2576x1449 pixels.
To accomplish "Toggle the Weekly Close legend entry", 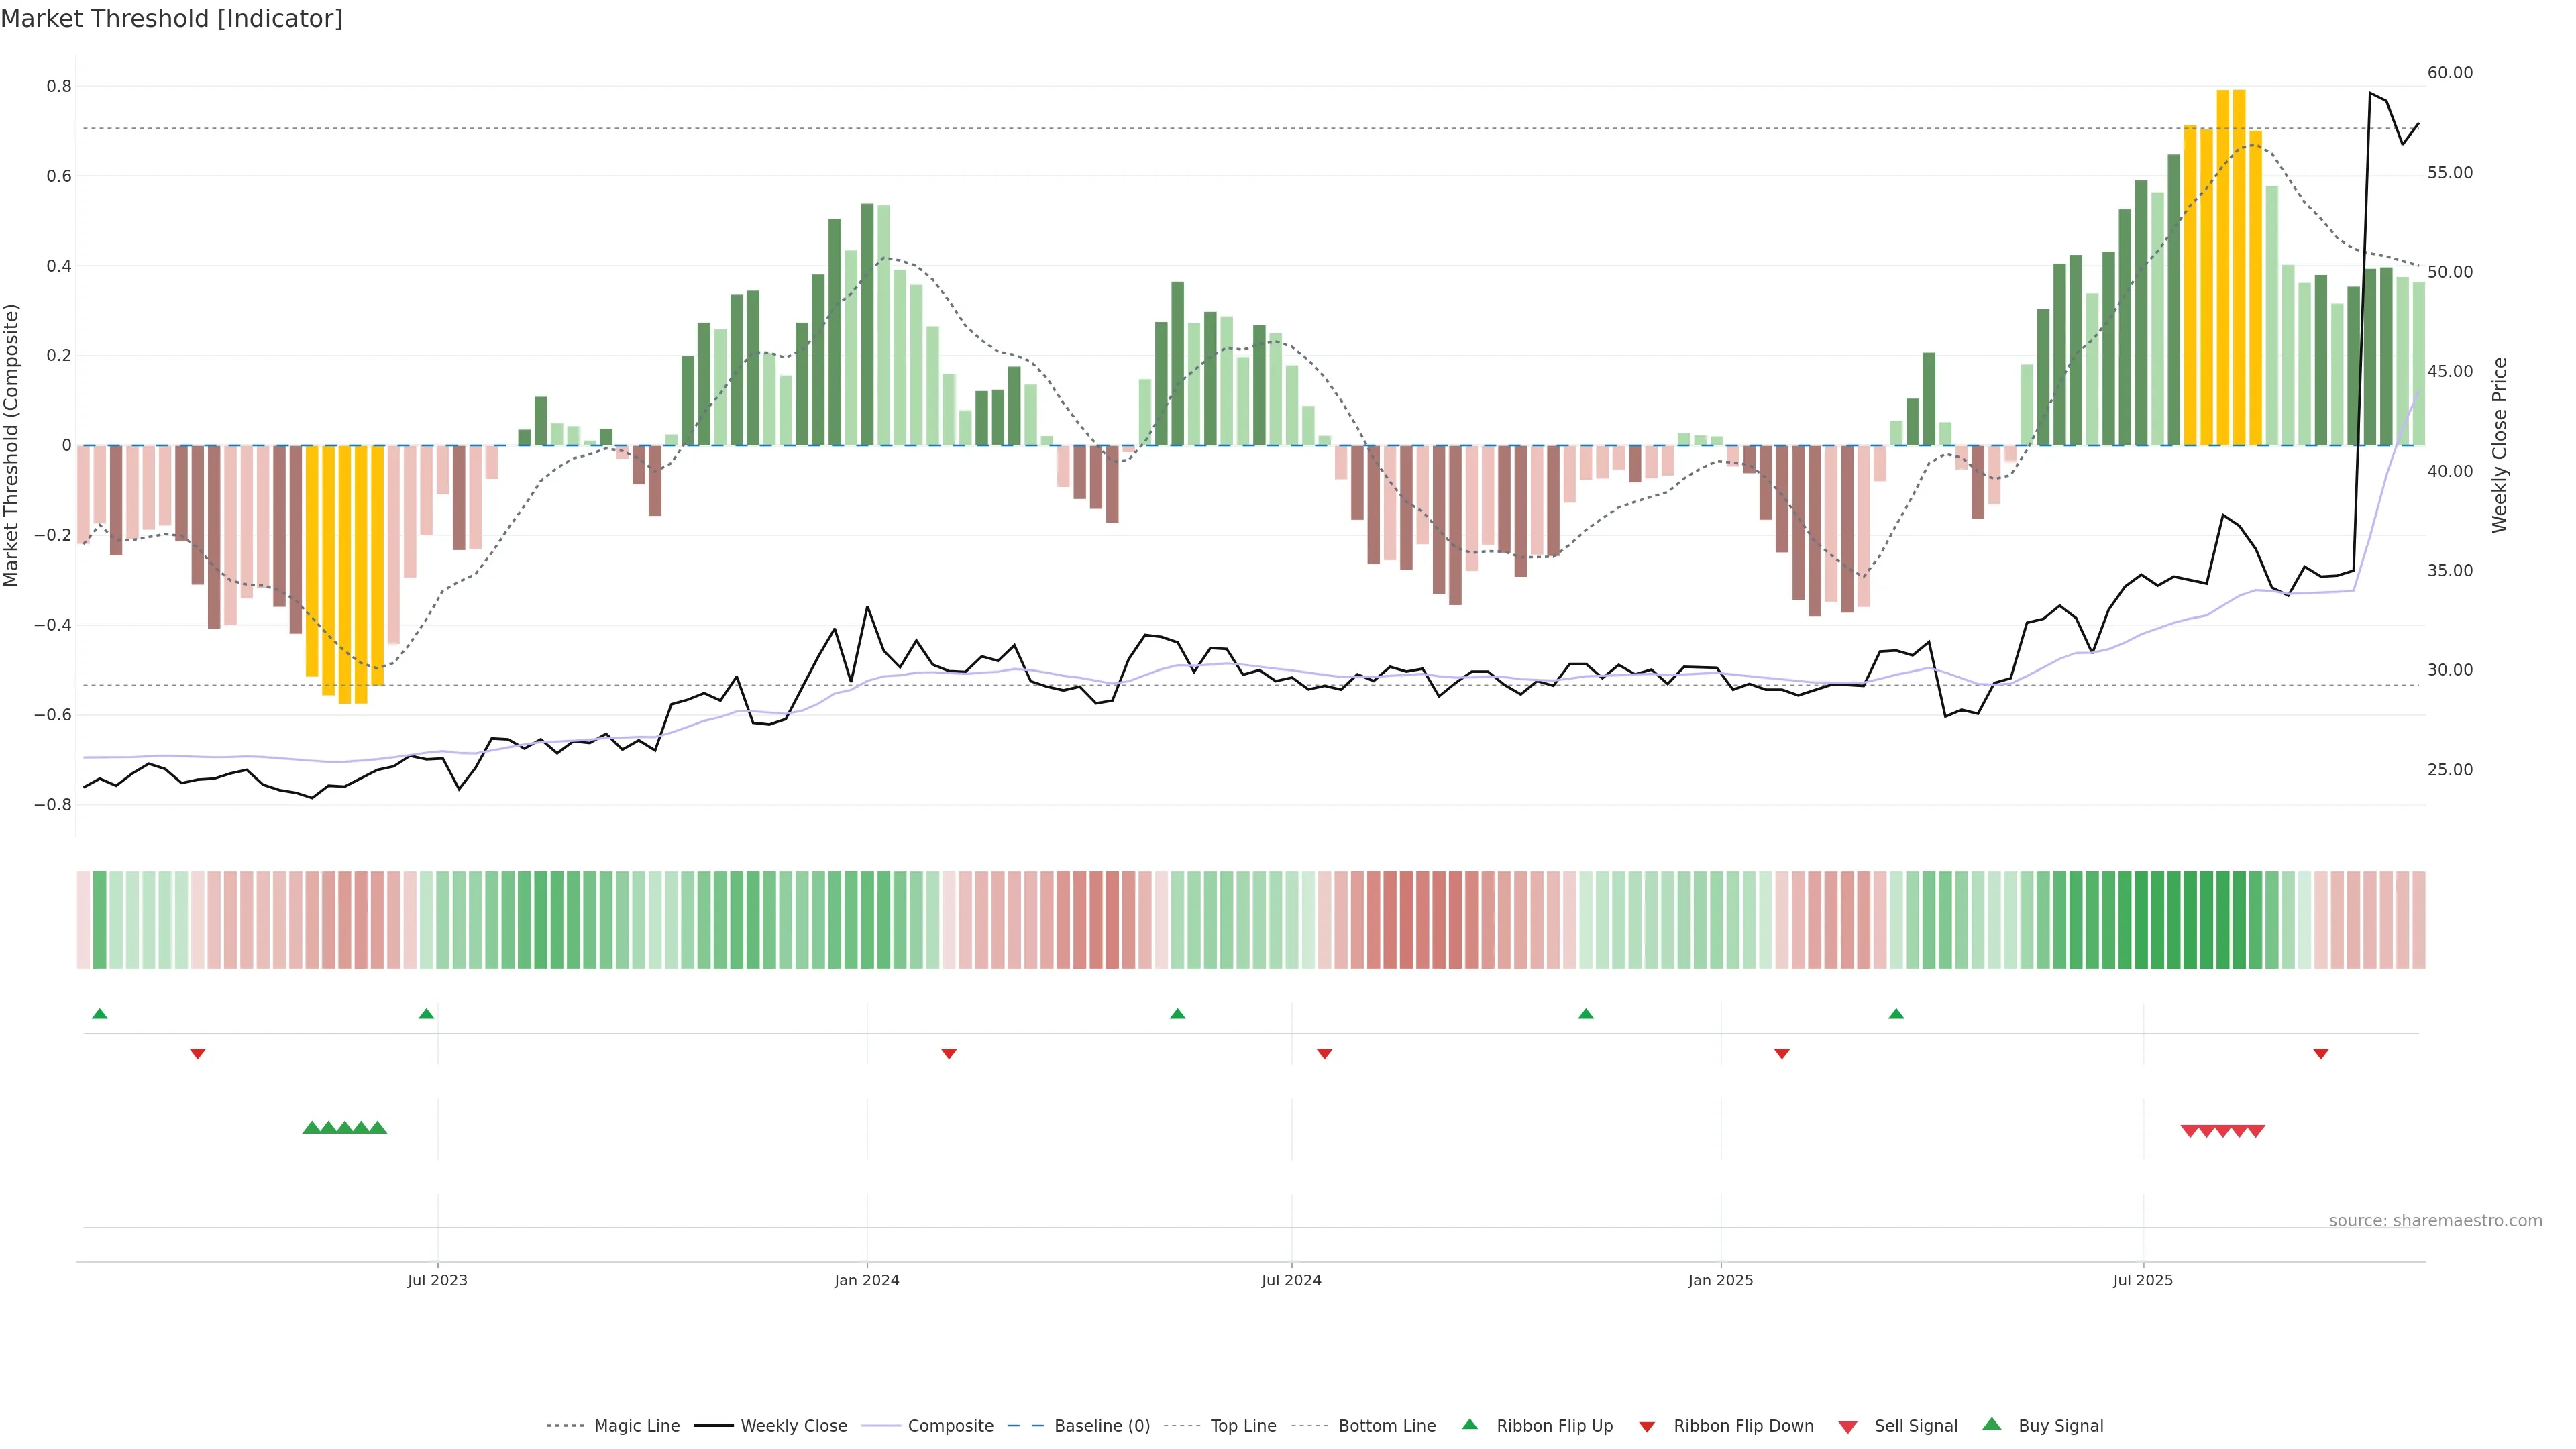I will pos(793,1426).
